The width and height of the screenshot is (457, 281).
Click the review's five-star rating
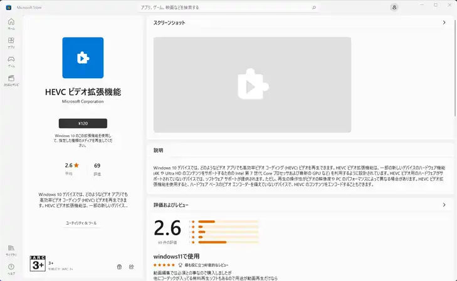(164, 265)
